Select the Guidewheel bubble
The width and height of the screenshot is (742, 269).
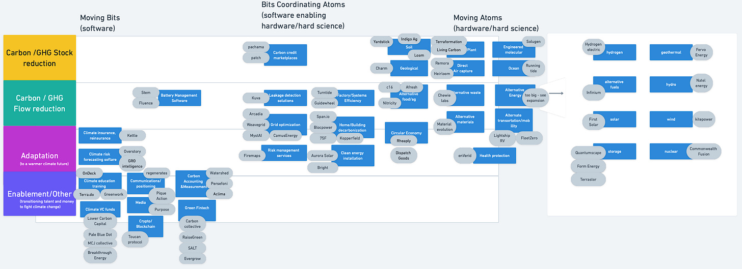[x=325, y=103]
